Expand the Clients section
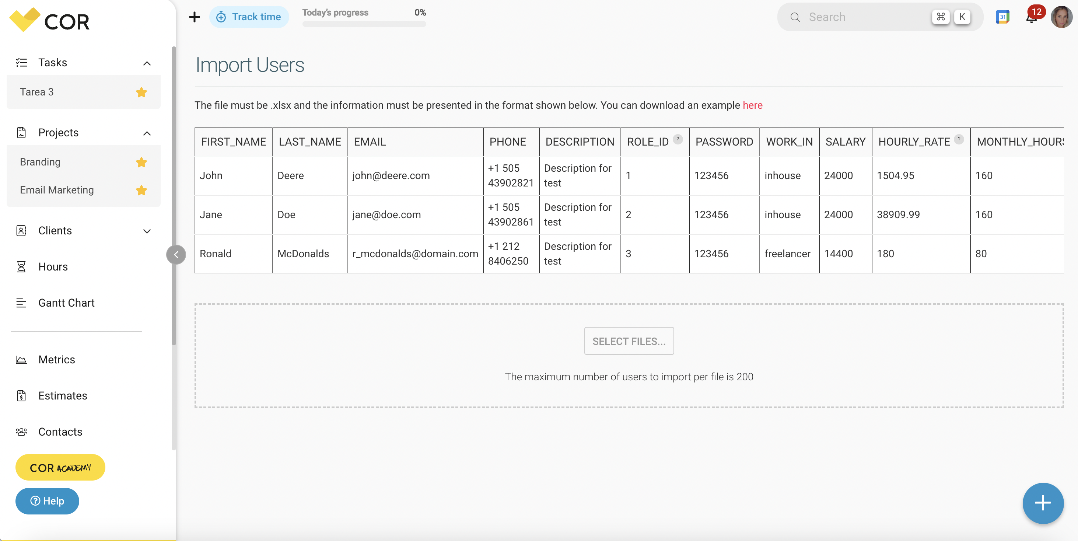The image size is (1078, 541). point(147,231)
